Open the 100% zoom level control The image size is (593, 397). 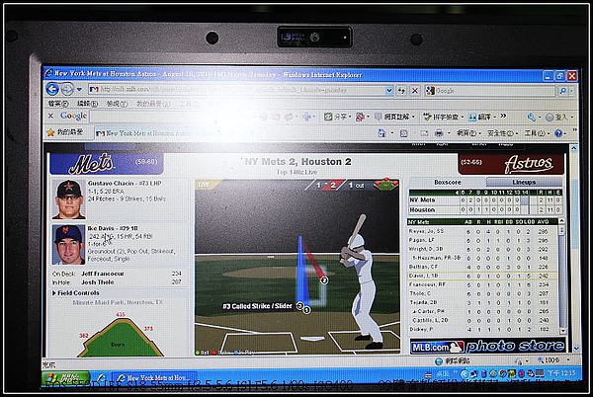[x=553, y=360]
